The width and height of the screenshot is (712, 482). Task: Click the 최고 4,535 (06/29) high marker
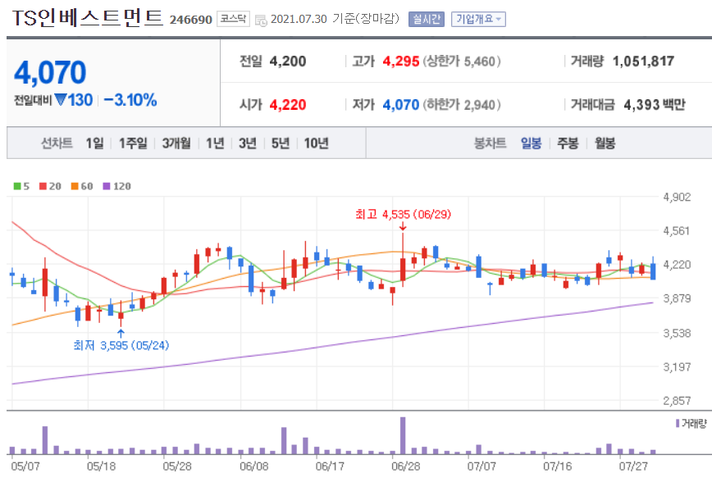pos(403,214)
